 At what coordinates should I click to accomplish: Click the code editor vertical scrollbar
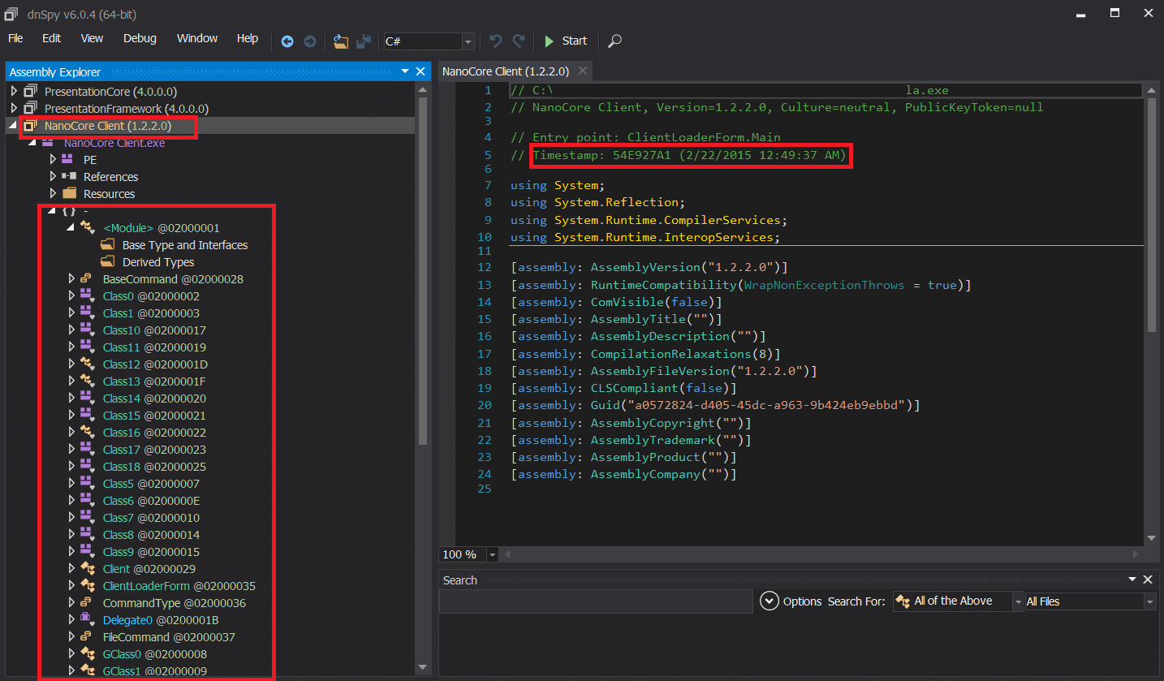point(1151,215)
